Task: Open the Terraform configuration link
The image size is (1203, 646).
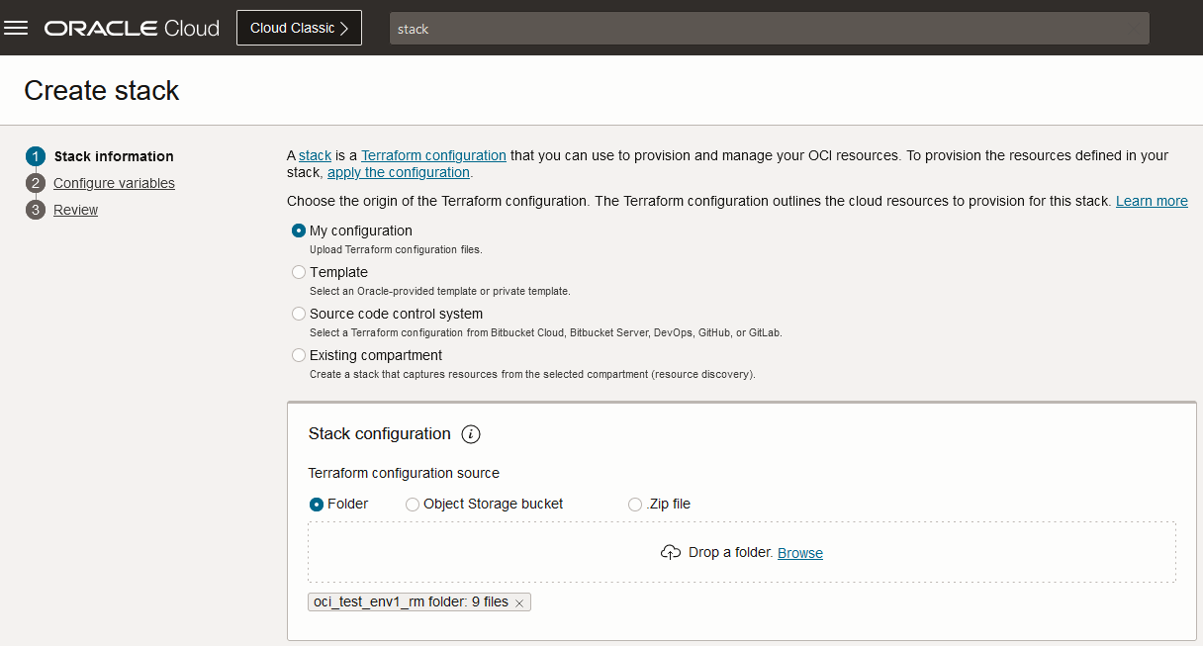Action: point(433,155)
